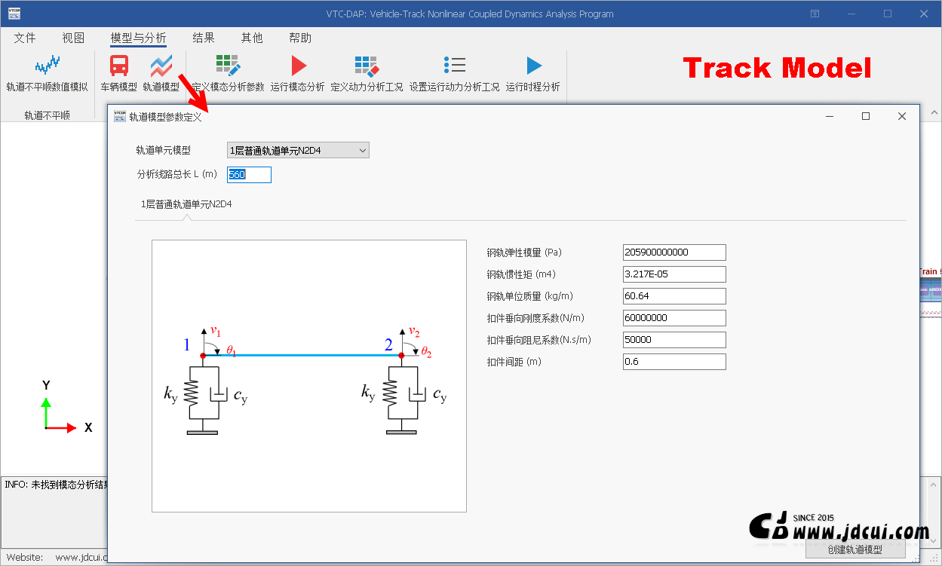Start time-history analysis (运行时程分析) with the blue play icon
Screen dimensions: 942x566
tap(533, 66)
